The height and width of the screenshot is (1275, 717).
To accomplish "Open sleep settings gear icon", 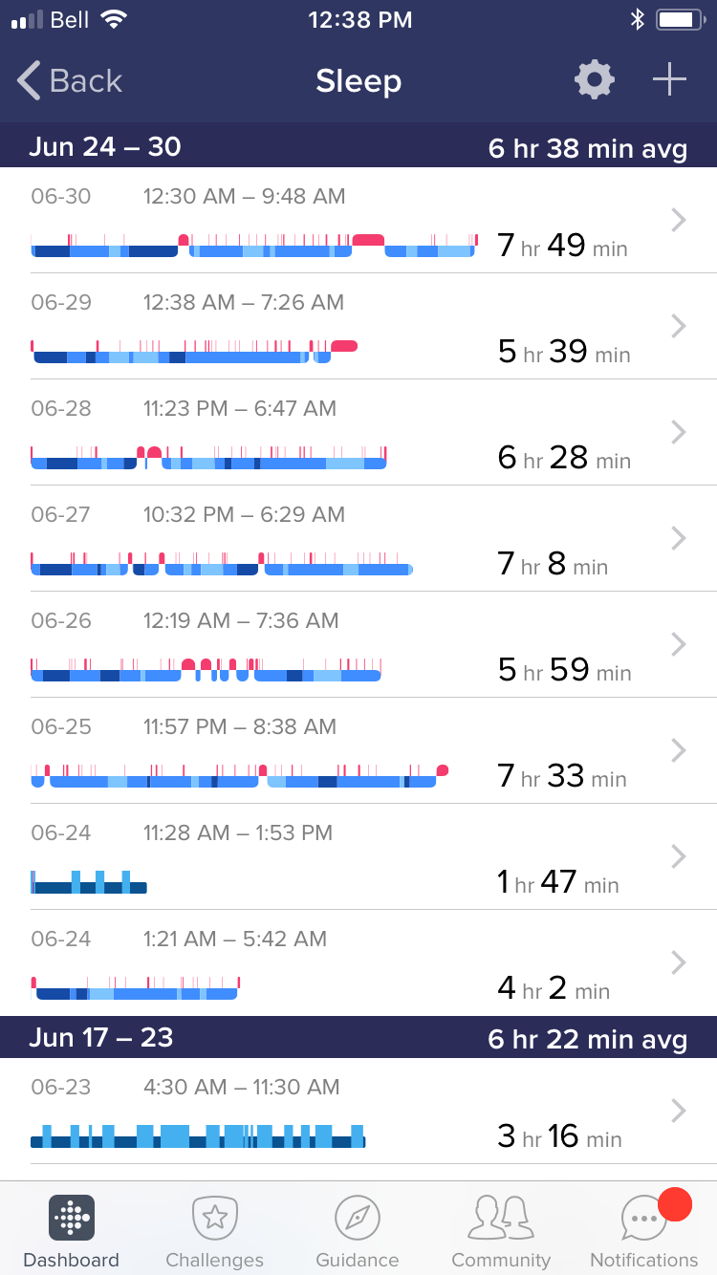I will click(594, 80).
